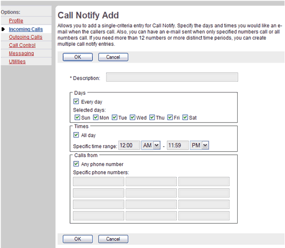Click the top OK button
Viewport: 285px width, 248px height.
click(78, 57)
